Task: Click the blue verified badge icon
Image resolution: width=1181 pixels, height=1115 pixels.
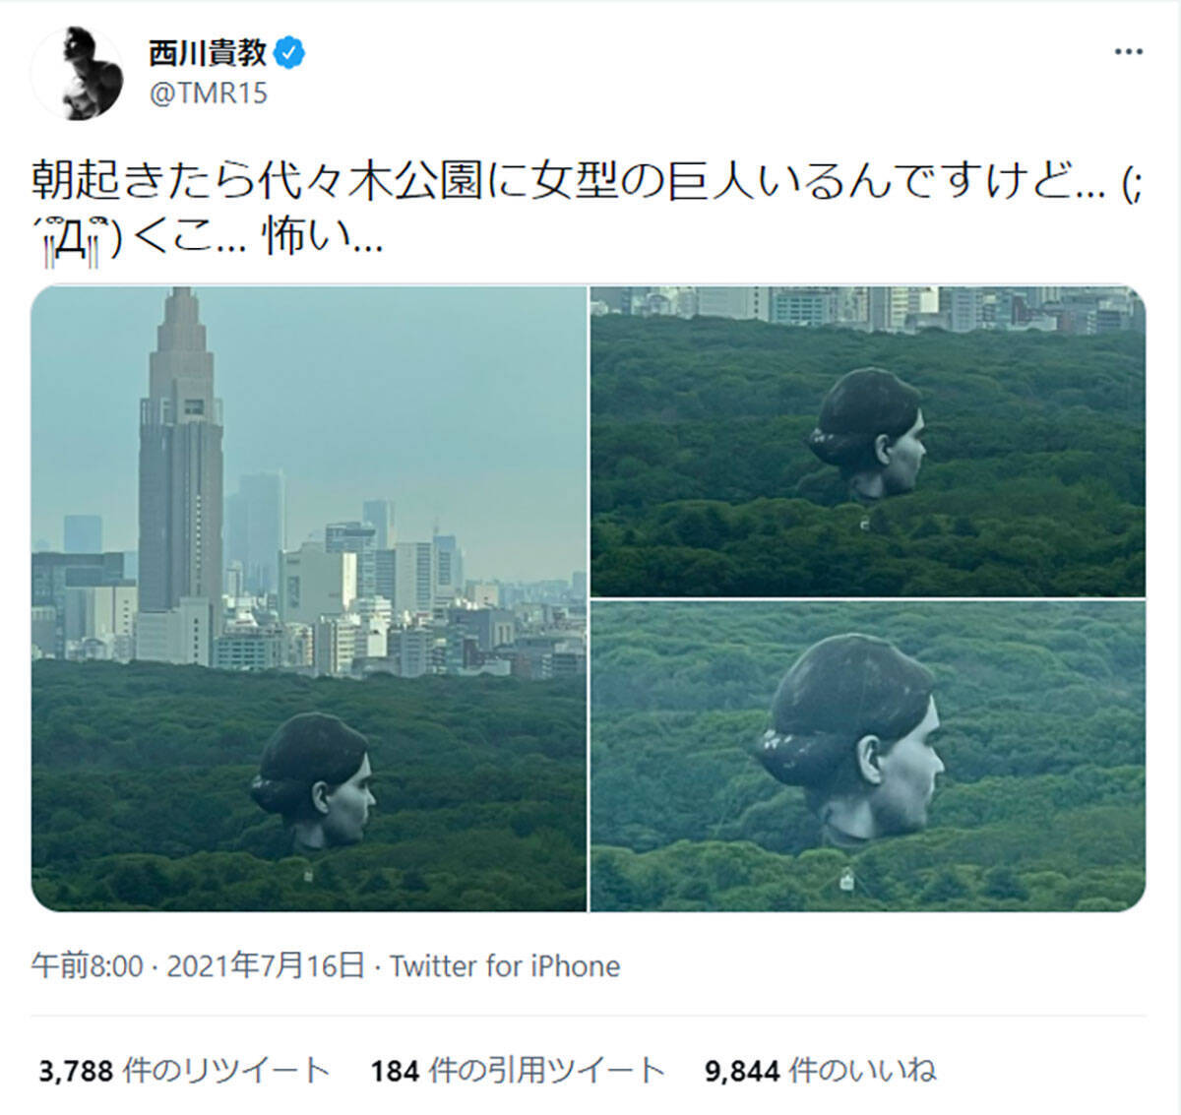Action: (x=288, y=52)
